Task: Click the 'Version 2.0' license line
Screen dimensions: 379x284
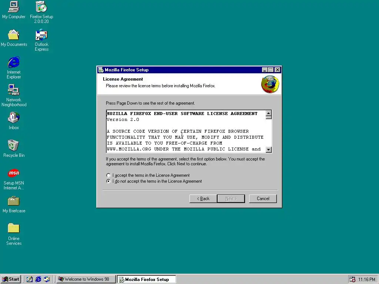Action: tap(123, 119)
